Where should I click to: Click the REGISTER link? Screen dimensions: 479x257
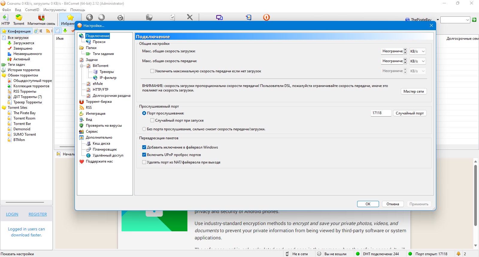coord(38,214)
